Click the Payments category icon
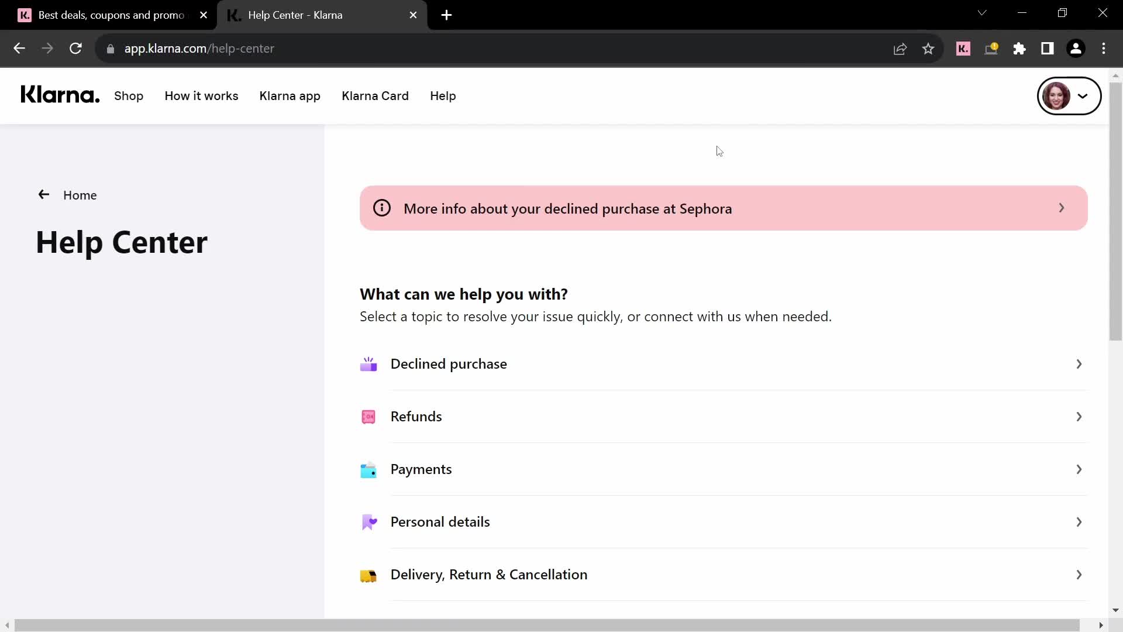This screenshot has width=1123, height=632. tap(368, 469)
